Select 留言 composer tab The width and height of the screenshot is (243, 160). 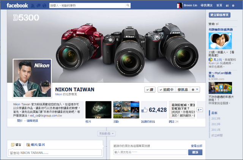tap(16, 145)
